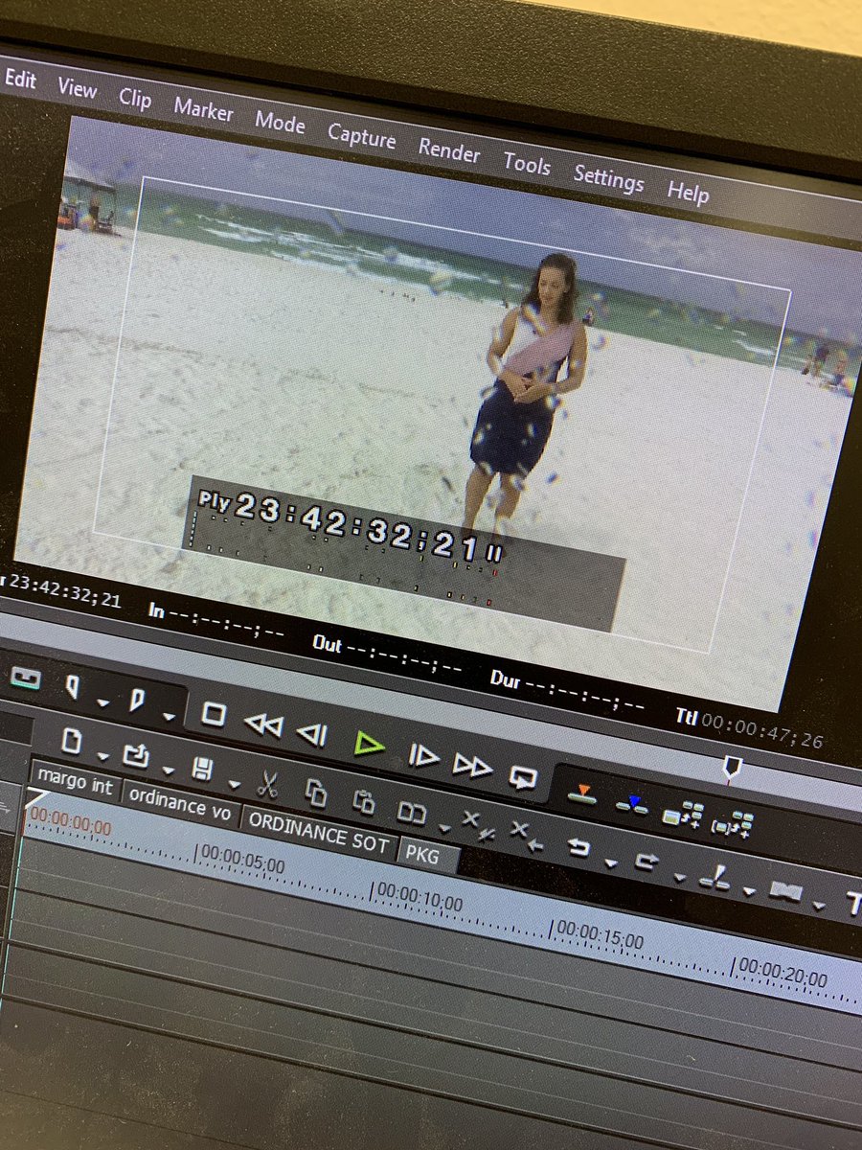This screenshot has height=1150, width=862.
Task: Expand the Open Project dropdown arrow
Action: point(169,770)
